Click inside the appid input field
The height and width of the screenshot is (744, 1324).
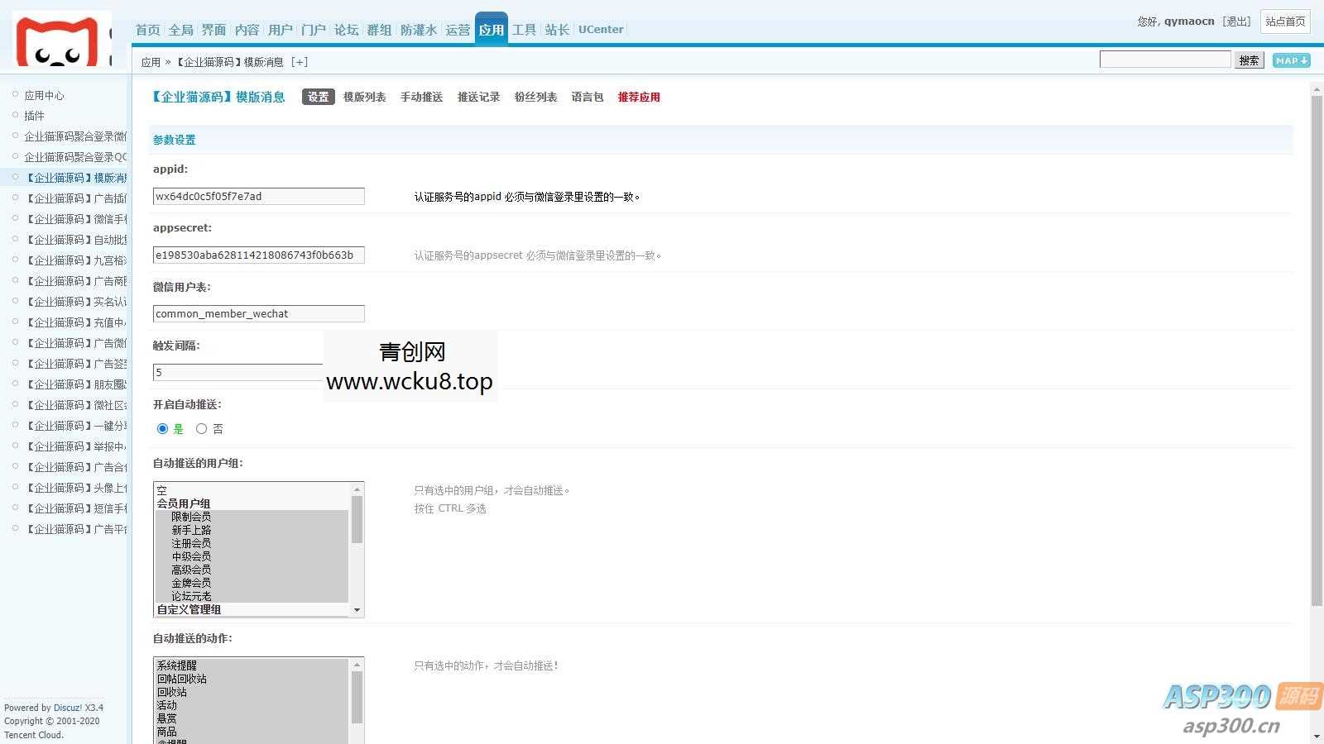point(257,196)
